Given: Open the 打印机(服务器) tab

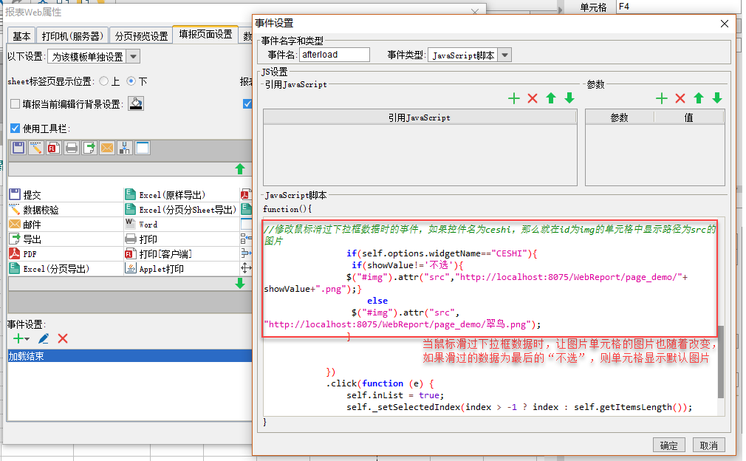Looking at the screenshot, I should click(72, 36).
